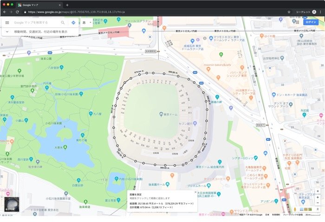This screenshot has width=325, height=222.
Task: Click the 総面積 35,138.65 平方メートル text
Action: (x=162, y=203)
